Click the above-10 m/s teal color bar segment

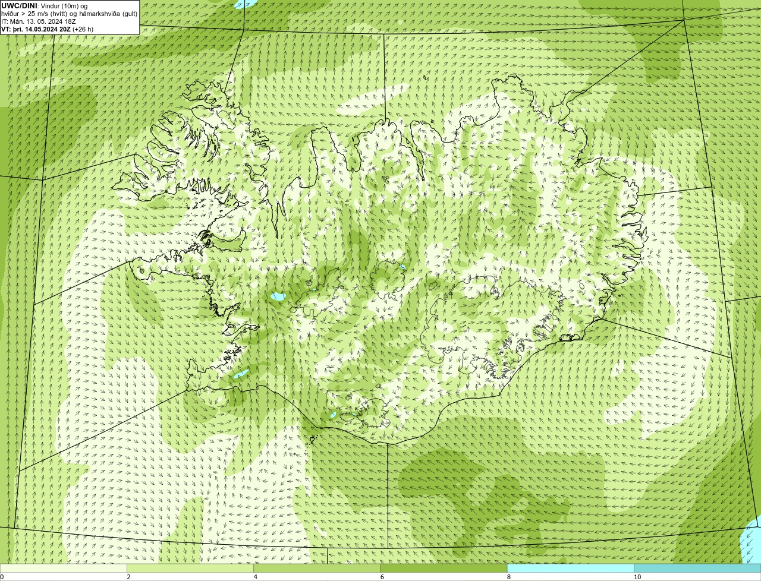[697, 569]
